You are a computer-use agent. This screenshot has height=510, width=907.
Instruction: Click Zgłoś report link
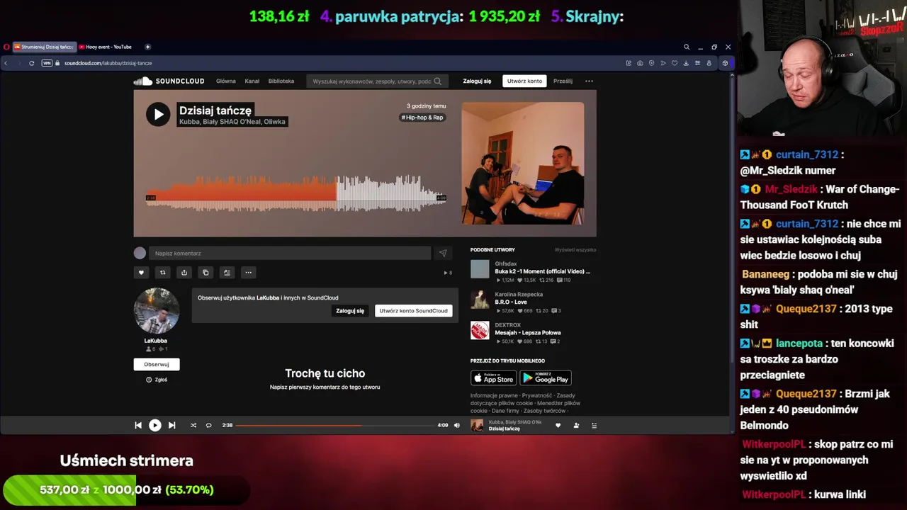point(157,380)
